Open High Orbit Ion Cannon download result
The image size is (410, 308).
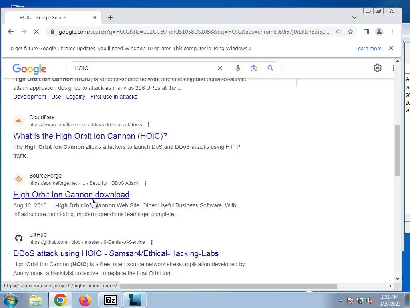pos(71,195)
